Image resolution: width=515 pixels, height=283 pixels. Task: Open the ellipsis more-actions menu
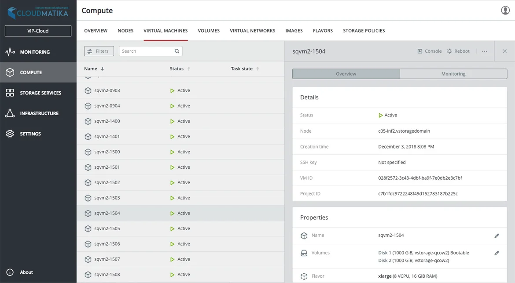point(484,51)
